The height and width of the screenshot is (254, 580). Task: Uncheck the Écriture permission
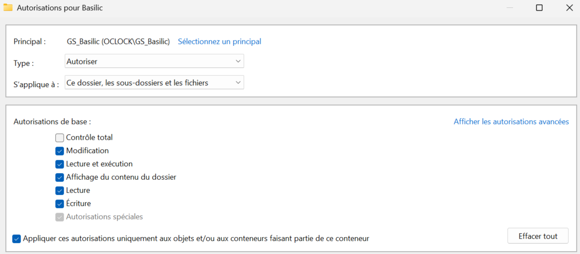(x=60, y=204)
